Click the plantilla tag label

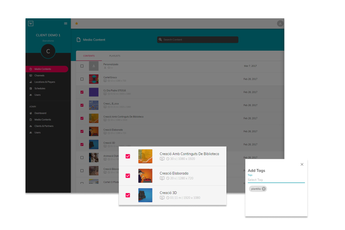(256, 189)
